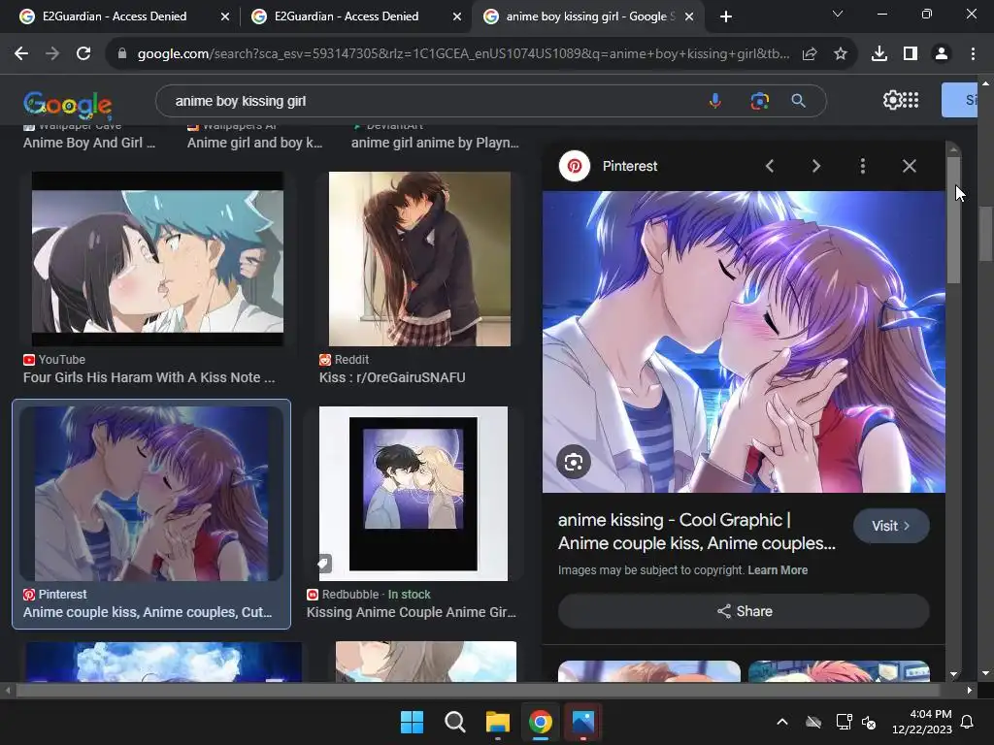Click the Chrome taskbar icon
This screenshot has width=994, height=745.
(540, 722)
